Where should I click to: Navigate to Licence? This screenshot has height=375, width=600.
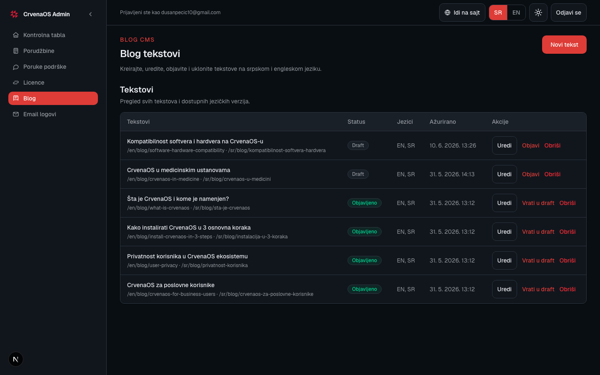[53, 82]
